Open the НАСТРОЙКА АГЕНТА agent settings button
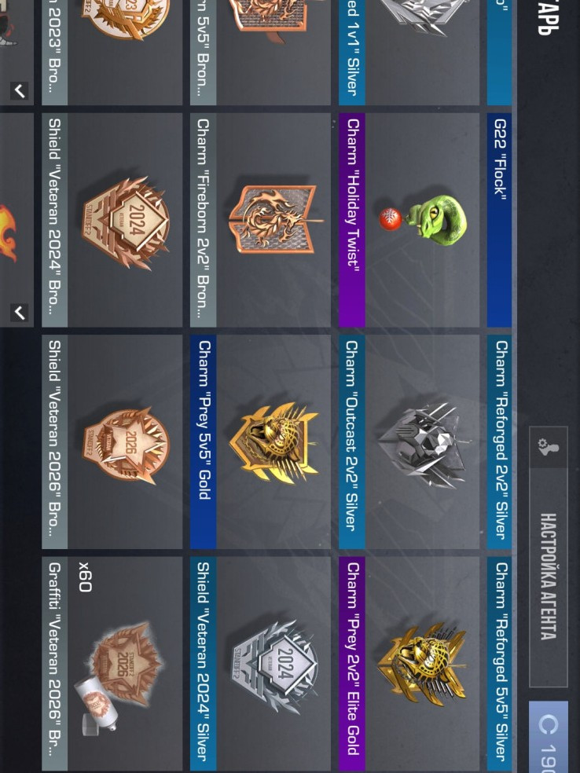 [549, 557]
